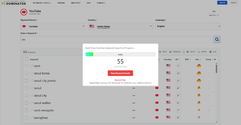Click the 4th AP rank badge
This screenshot has height=125, width=241.
(x=178, y=88)
